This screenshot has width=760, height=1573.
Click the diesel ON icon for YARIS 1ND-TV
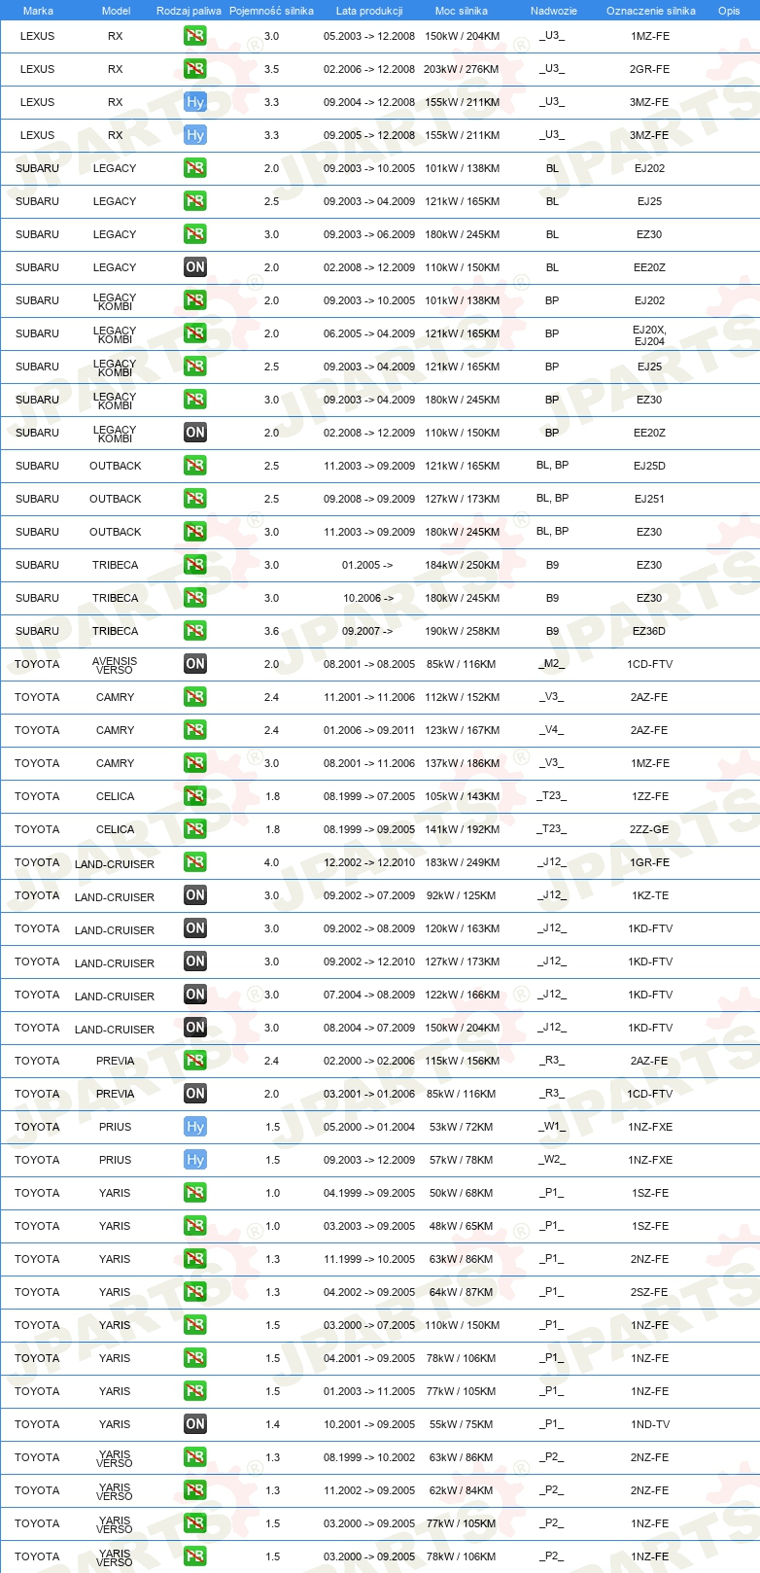coord(195,1424)
